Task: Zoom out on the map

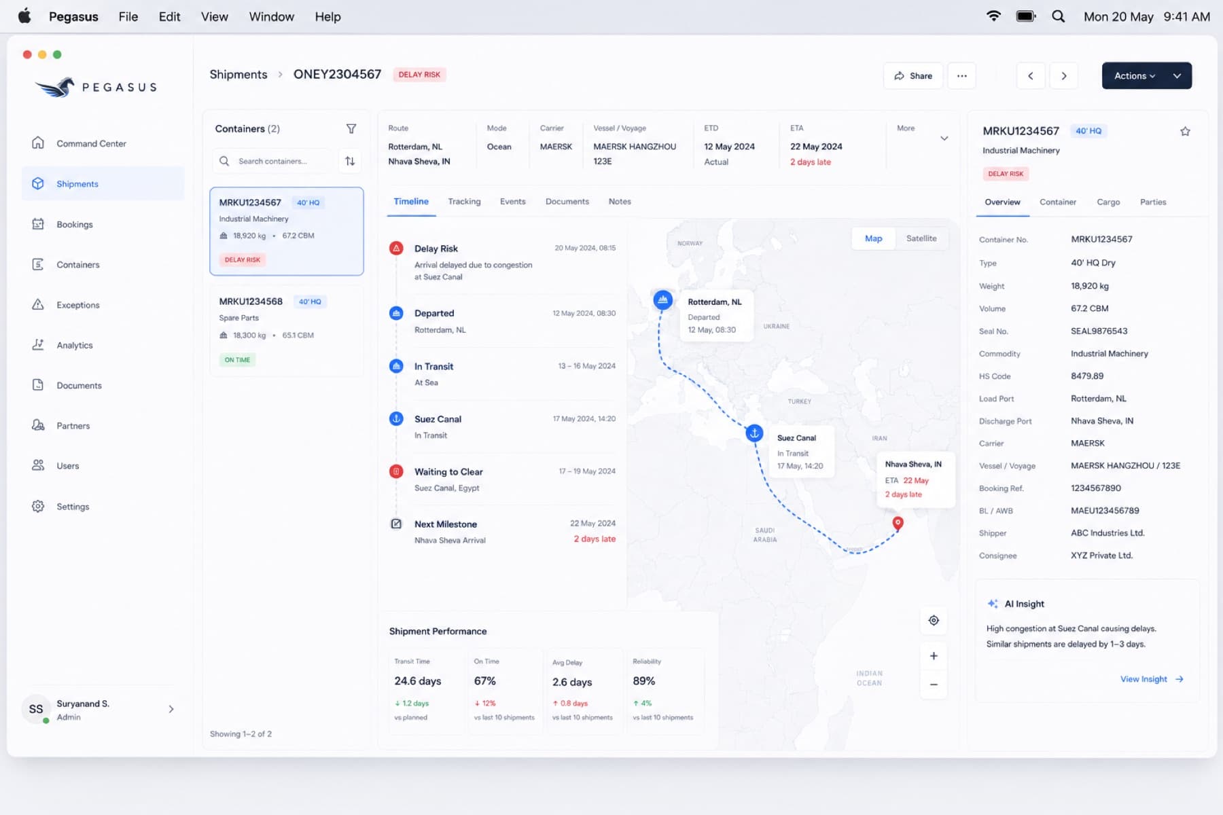Action: pos(934,684)
